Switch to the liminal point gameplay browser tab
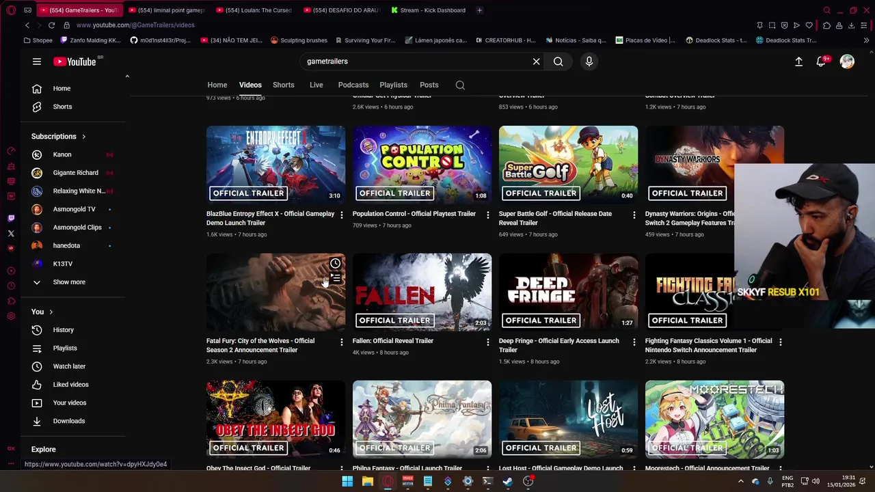The width and height of the screenshot is (875, 492). click(167, 10)
